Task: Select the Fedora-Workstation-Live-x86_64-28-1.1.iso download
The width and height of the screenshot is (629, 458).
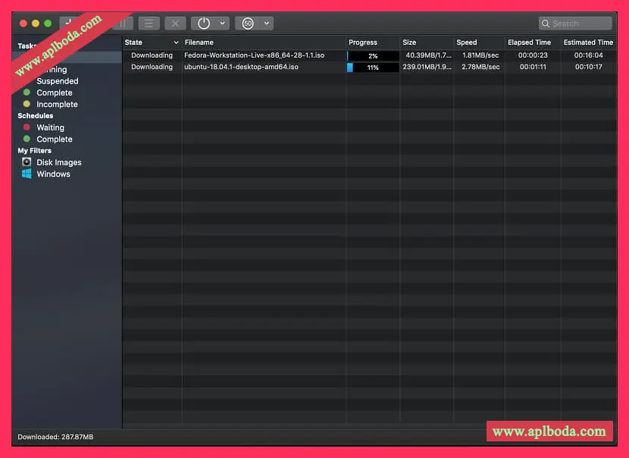Action: tap(255, 55)
